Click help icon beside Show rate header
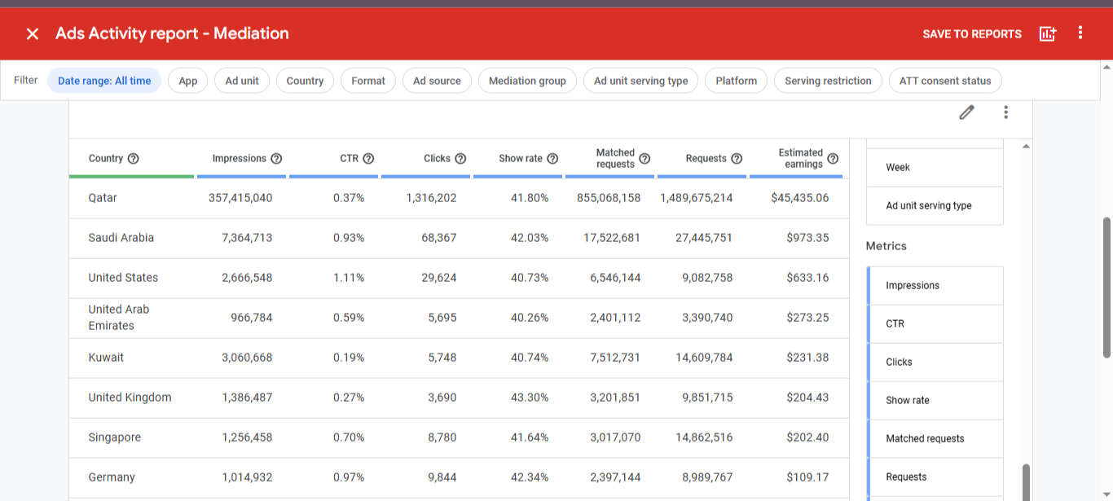 click(x=552, y=159)
